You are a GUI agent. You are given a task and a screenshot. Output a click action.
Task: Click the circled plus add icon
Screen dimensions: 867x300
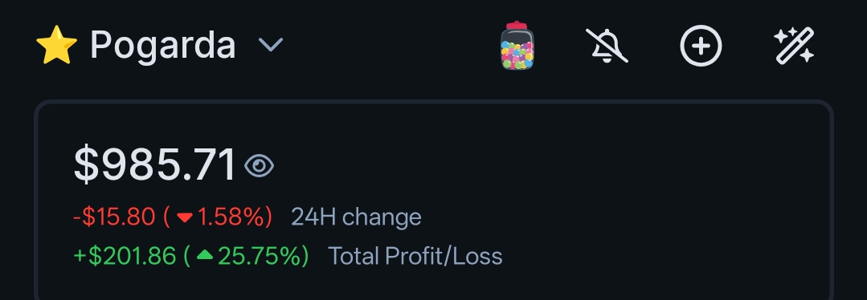[x=701, y=45]
